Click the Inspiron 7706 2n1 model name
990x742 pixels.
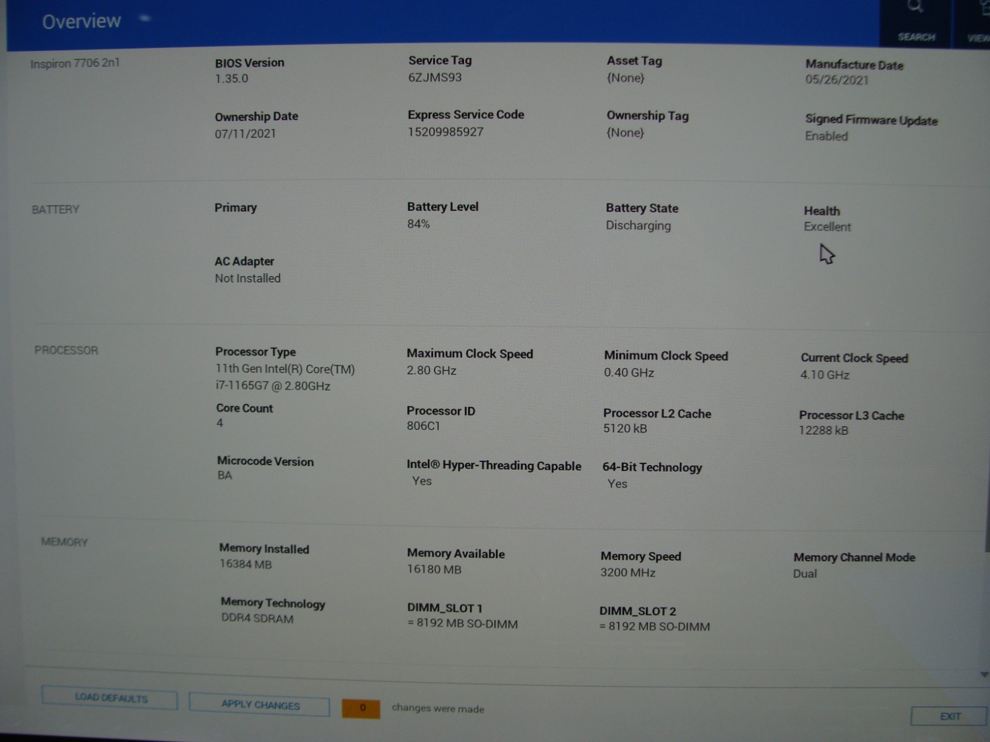75,63
